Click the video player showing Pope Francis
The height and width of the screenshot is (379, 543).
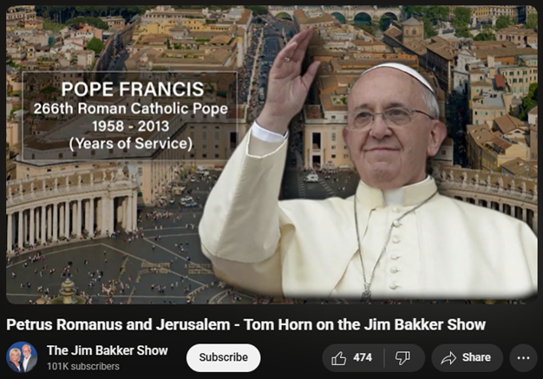tap(271, 154)
